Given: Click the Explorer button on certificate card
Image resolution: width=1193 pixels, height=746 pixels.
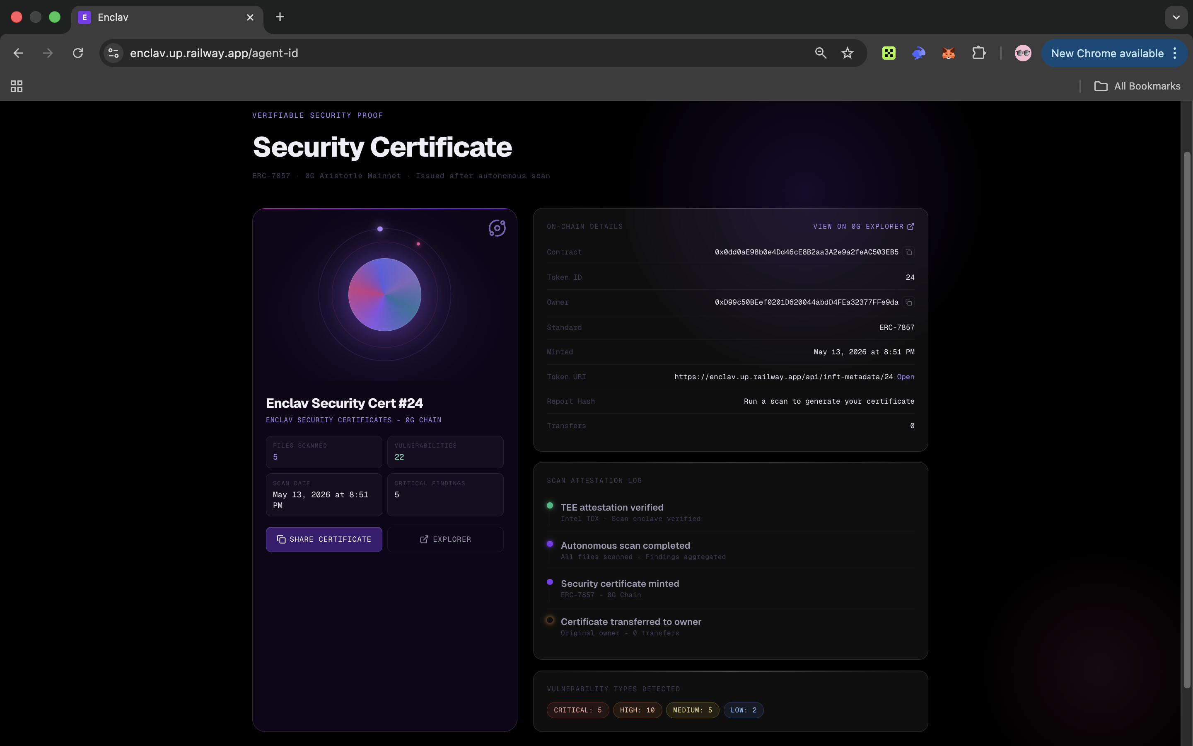Looking at the screenshot, I should 445,539.
